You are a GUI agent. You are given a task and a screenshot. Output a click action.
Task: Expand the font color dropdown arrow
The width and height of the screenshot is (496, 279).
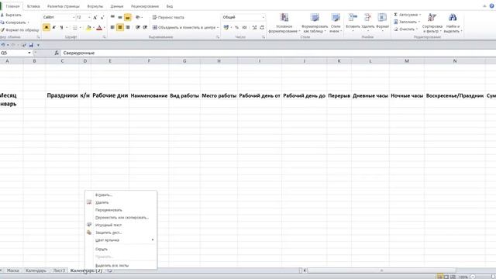(105, 28)
